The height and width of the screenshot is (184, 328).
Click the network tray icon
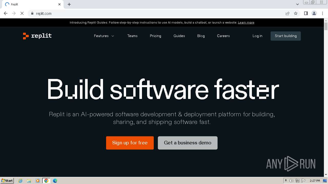(x=298, y=181)
